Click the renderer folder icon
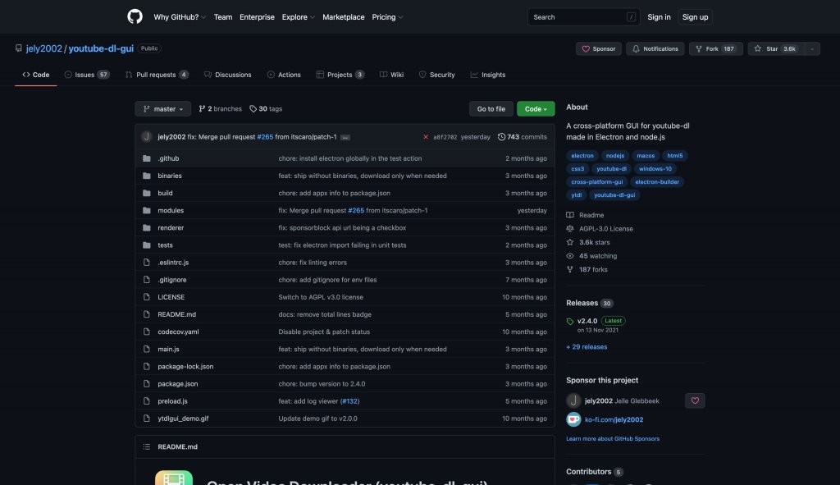Image resolution: width=840 pixels, height=485 pixels. [146, 228]
